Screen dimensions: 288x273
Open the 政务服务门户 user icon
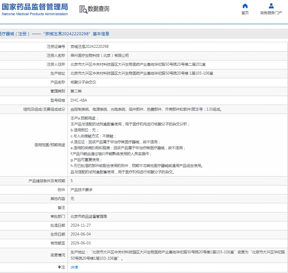tap(271, 6)
